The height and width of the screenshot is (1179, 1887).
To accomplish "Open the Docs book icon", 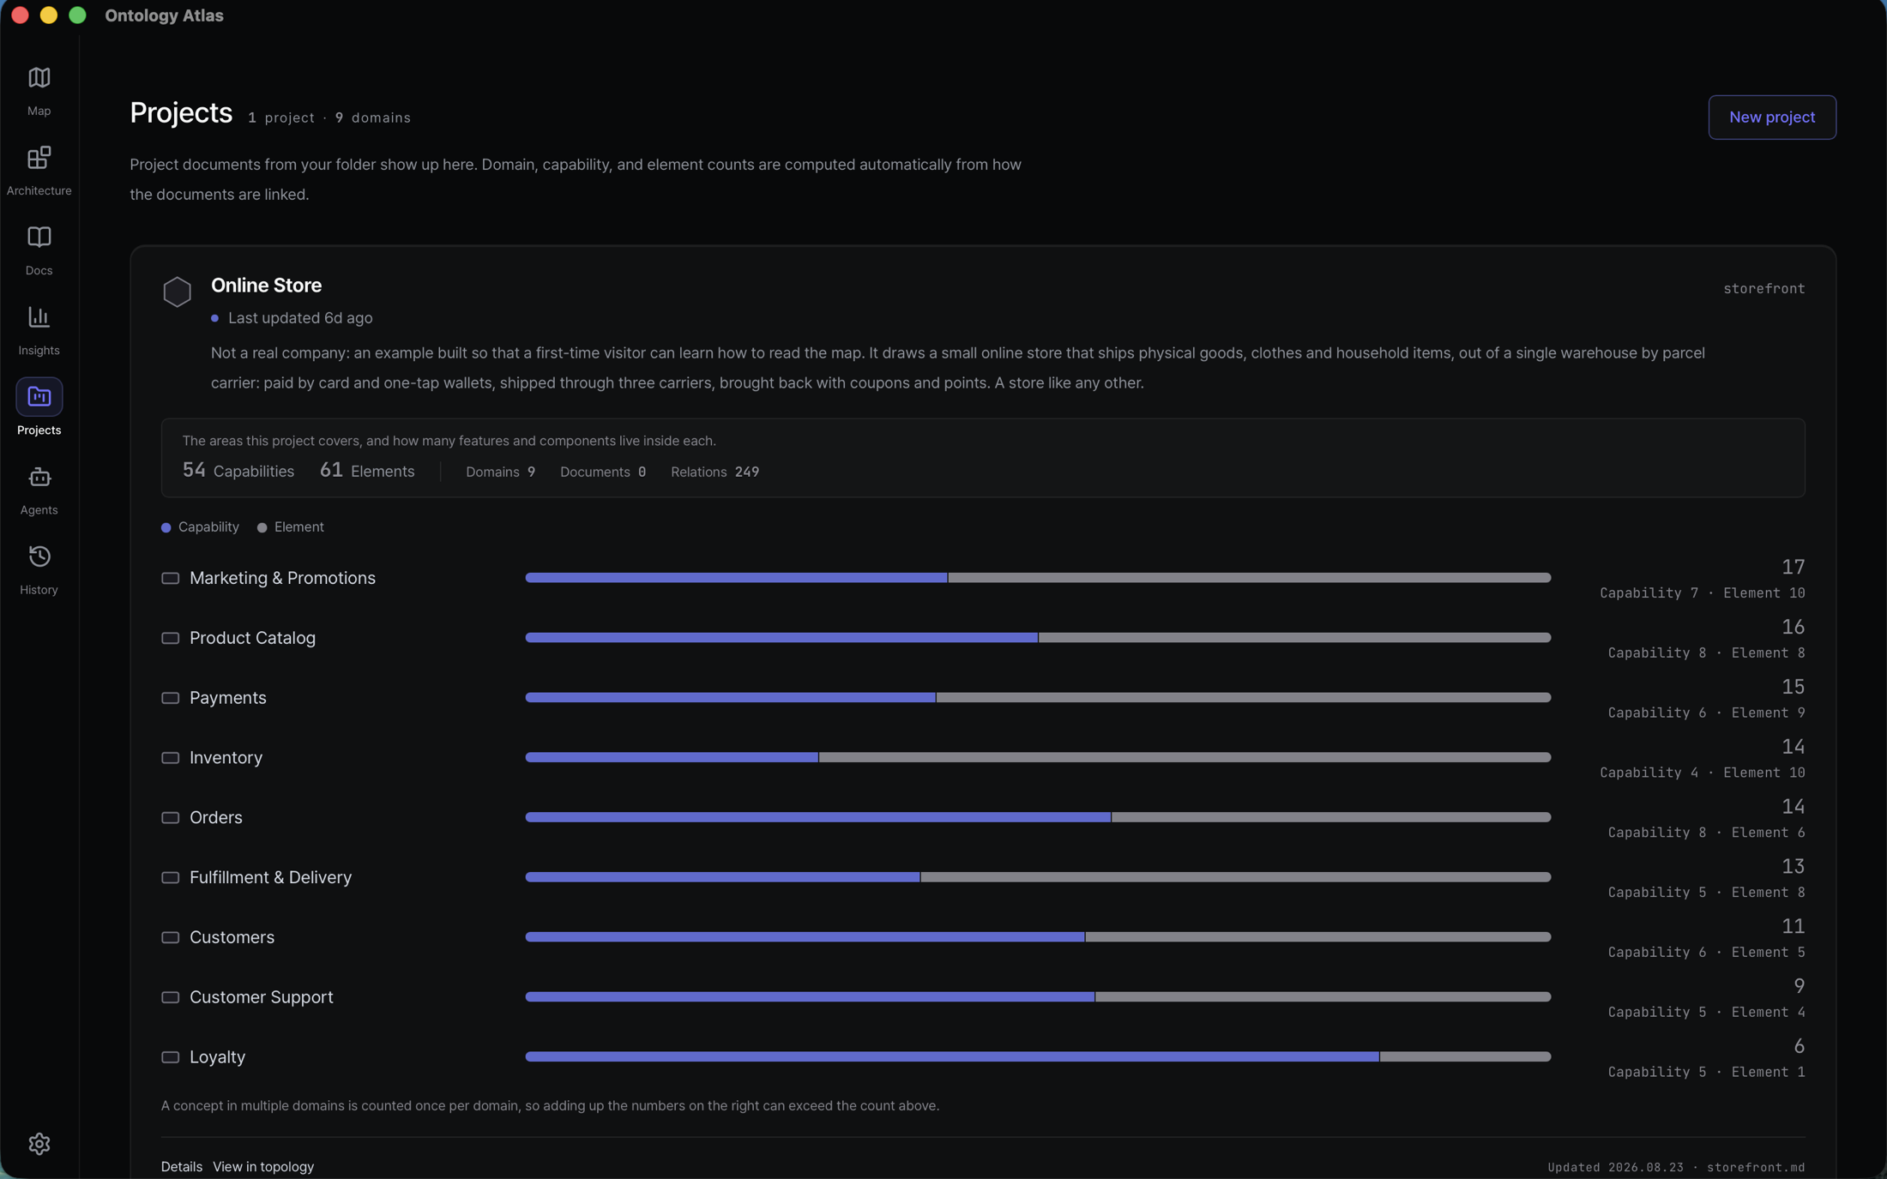I will click(x=39, y=238).
